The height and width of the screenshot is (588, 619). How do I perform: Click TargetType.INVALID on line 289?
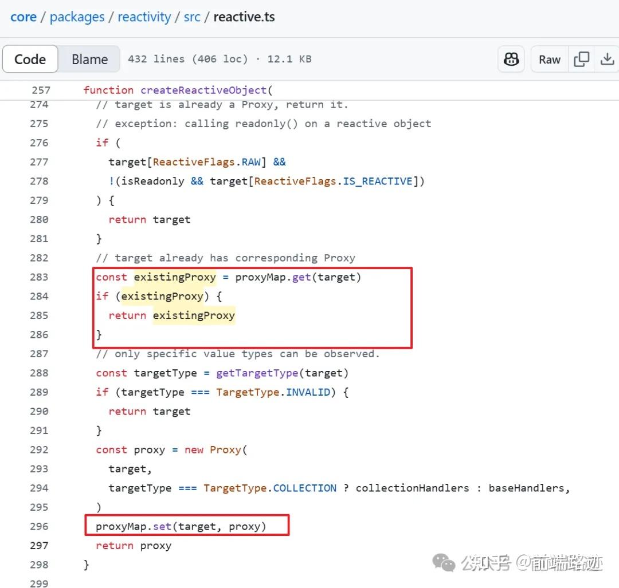click(273, 392)
